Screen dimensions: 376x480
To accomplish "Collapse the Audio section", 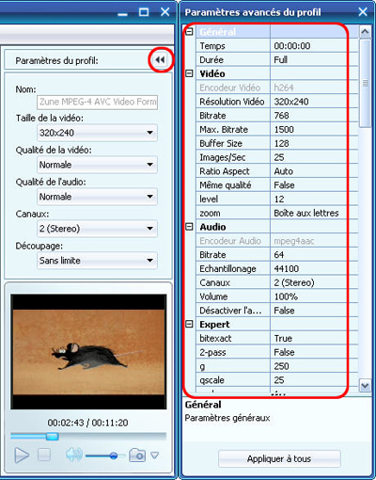I will click(x=189, y=227).
